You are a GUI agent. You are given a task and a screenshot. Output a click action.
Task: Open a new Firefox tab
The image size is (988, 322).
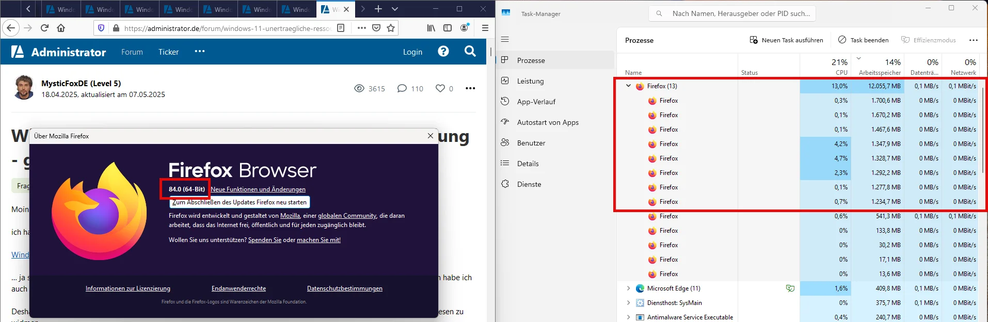pos(378,9)
